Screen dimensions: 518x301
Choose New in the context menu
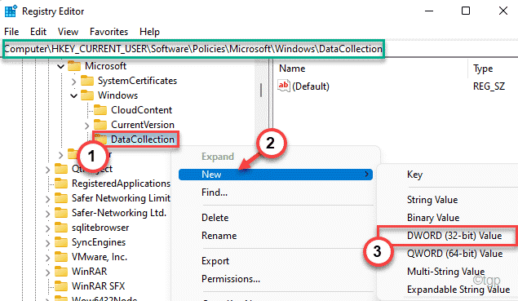(276, 175)
